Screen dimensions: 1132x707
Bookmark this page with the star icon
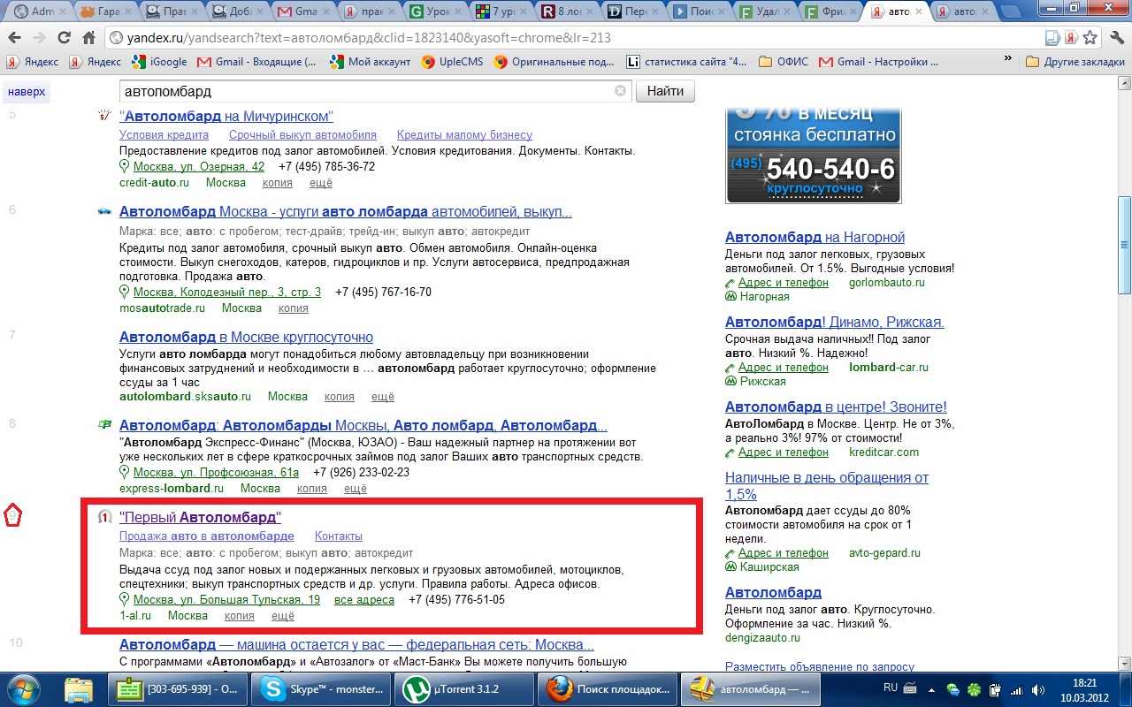pos(1091,38)
